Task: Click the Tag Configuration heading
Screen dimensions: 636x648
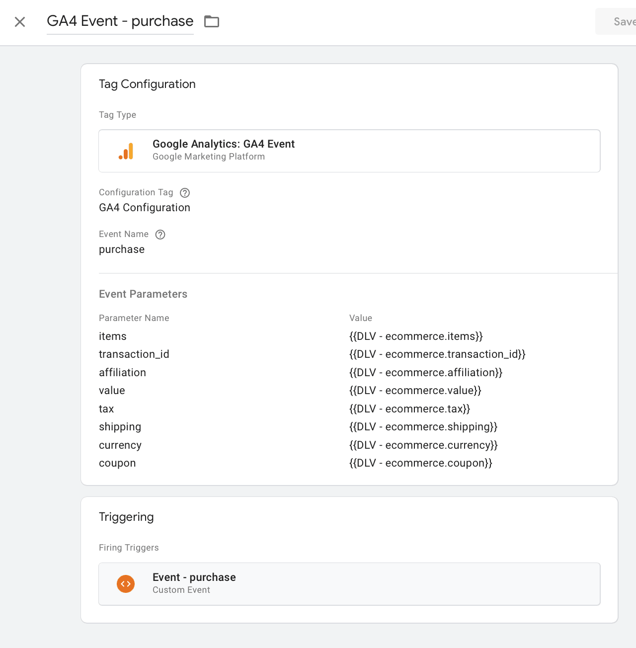Action: (x=147, y=84)
